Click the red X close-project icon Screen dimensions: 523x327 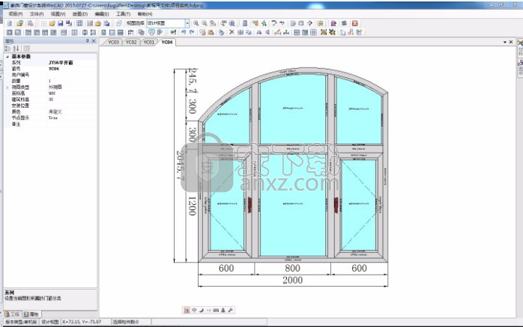click(355, 23)
